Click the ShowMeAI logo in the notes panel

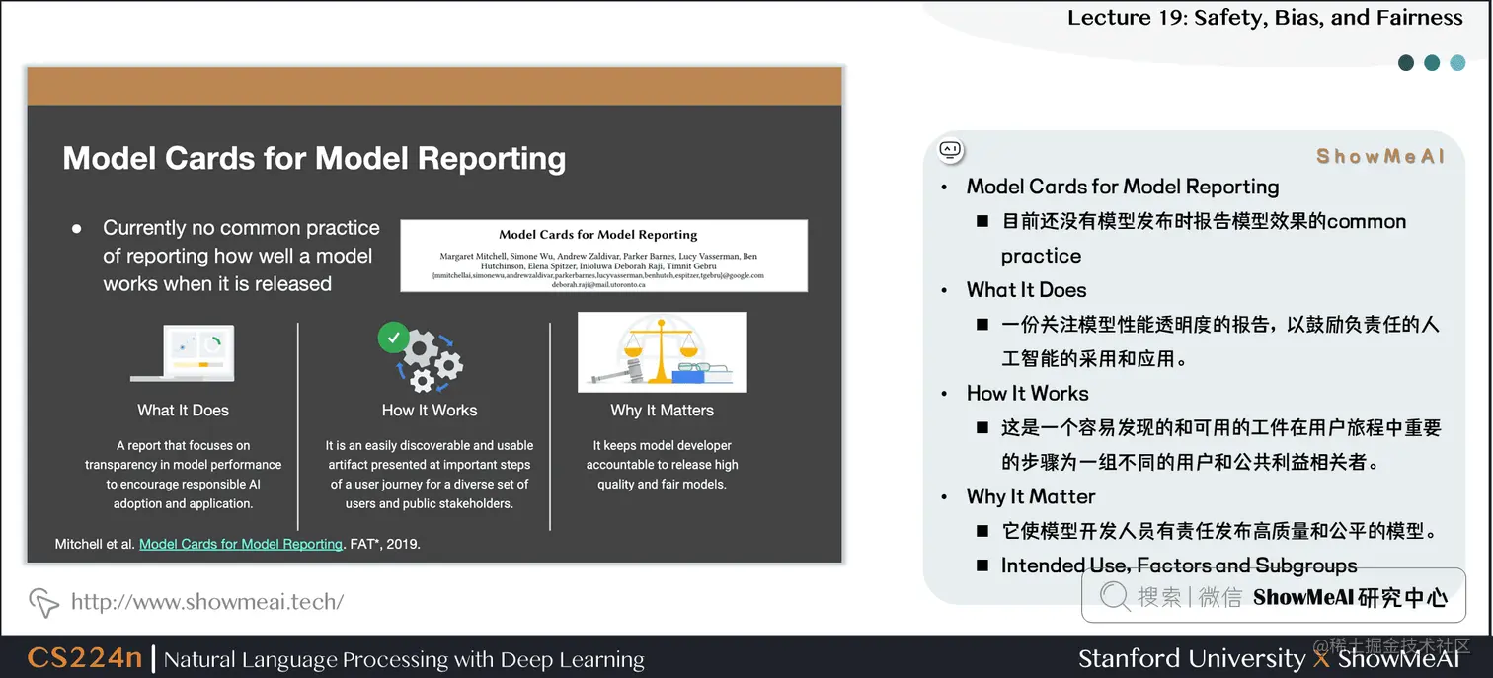pyautogui.click(x=1379, y=155)
